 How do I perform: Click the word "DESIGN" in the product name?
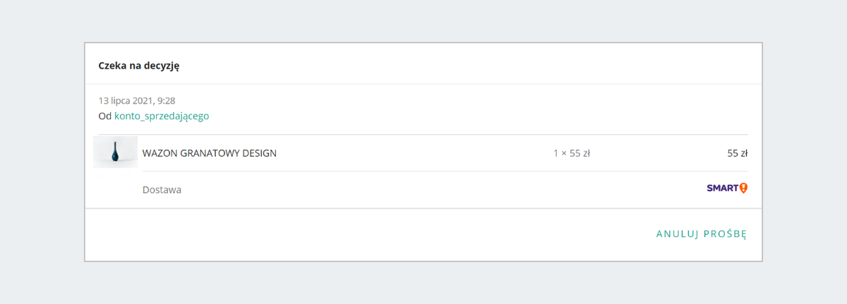click(259, 153)
